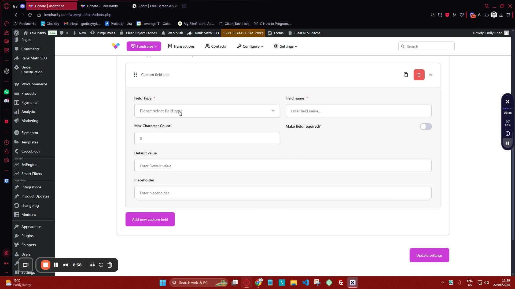Viewport: 515px width, 289px height.
Task: Open WooCommerce in the admin sidebar
Action: 34,84
